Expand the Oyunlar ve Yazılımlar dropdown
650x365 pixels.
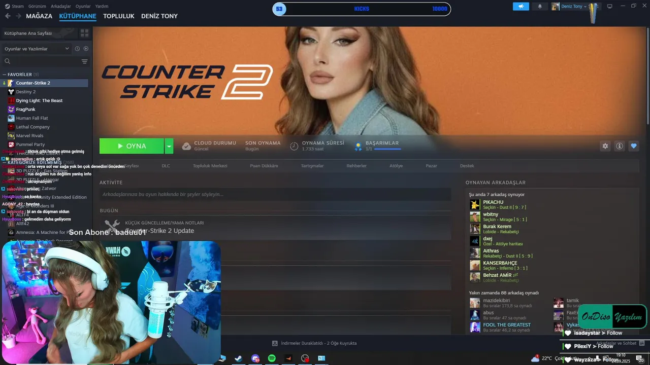pos(37,49)
